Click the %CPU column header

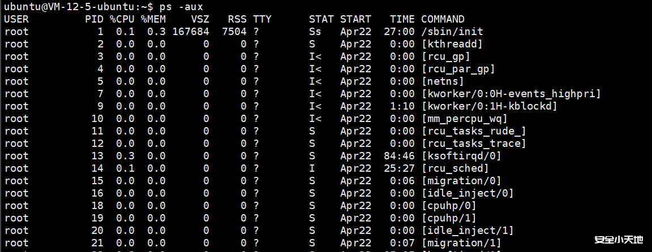pyautogui.click(x=122, y=19)
